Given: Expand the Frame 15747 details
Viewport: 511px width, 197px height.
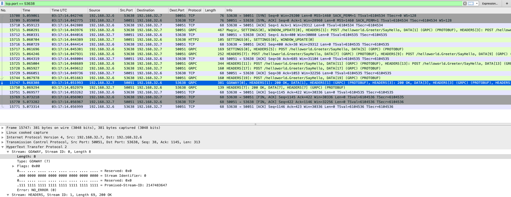Looking at the screenshot, I should click(x=3, y=128).
